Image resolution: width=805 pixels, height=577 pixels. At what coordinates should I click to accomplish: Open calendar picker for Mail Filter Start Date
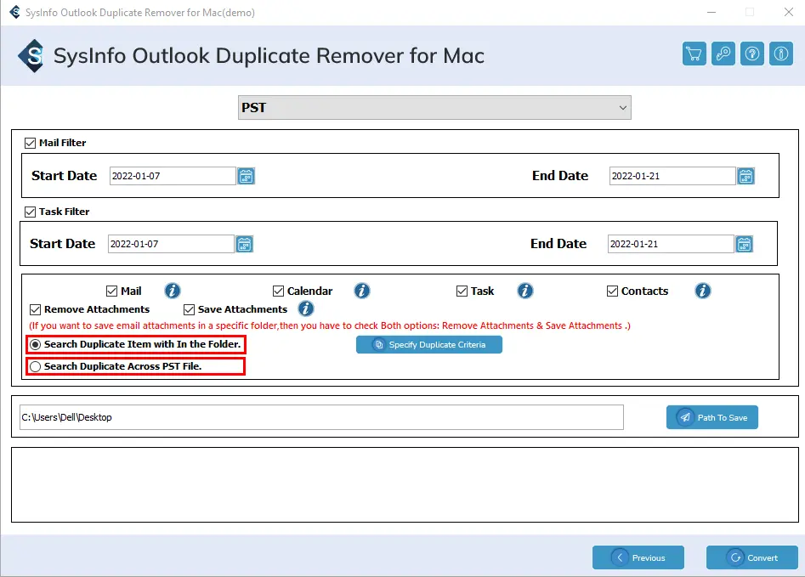247,176
